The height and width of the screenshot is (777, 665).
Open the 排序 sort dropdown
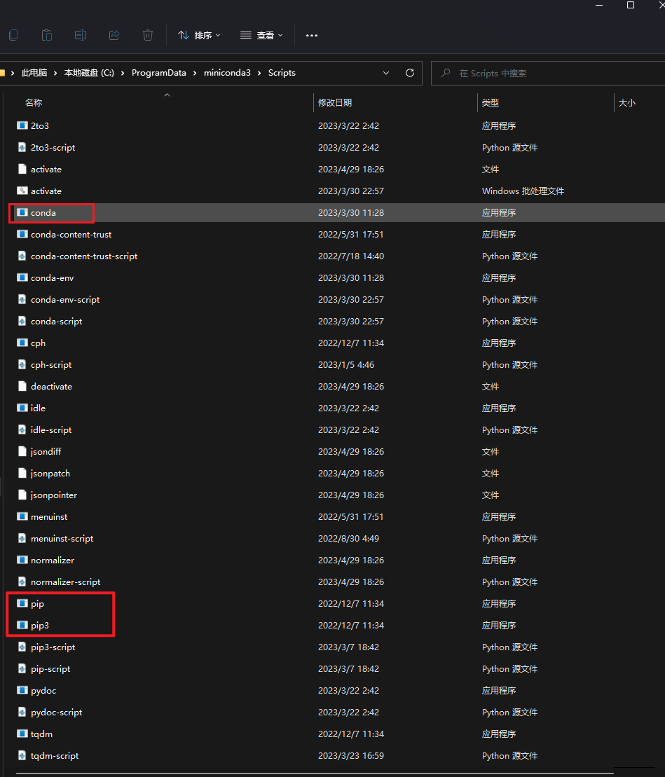click(199, 35)
